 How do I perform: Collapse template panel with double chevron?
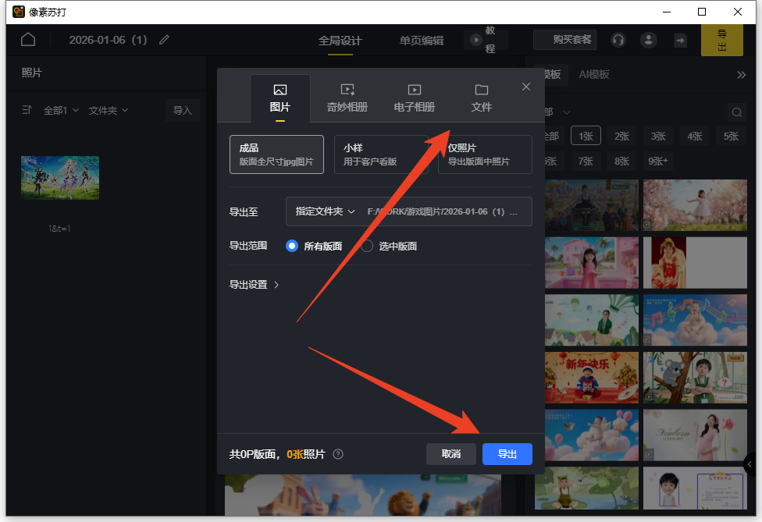[741, 75]
